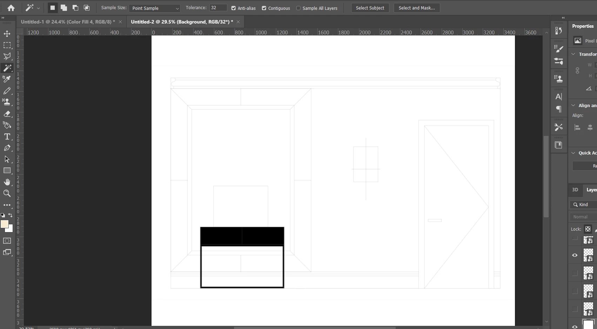Viewport: 597px width, 329px height.
Task: Open the History panel icon
Action: pos(559,31)
